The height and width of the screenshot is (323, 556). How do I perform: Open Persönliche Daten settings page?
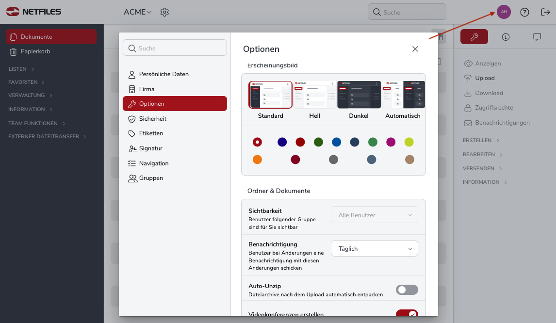[175, 75]
